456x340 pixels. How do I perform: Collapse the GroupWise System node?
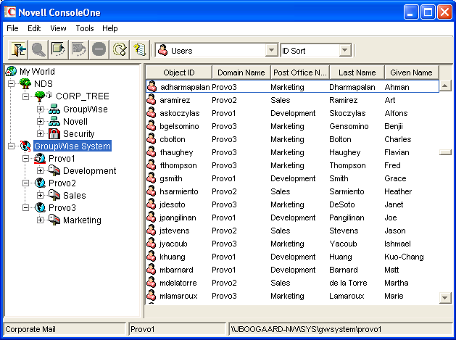tap(11, 146)
